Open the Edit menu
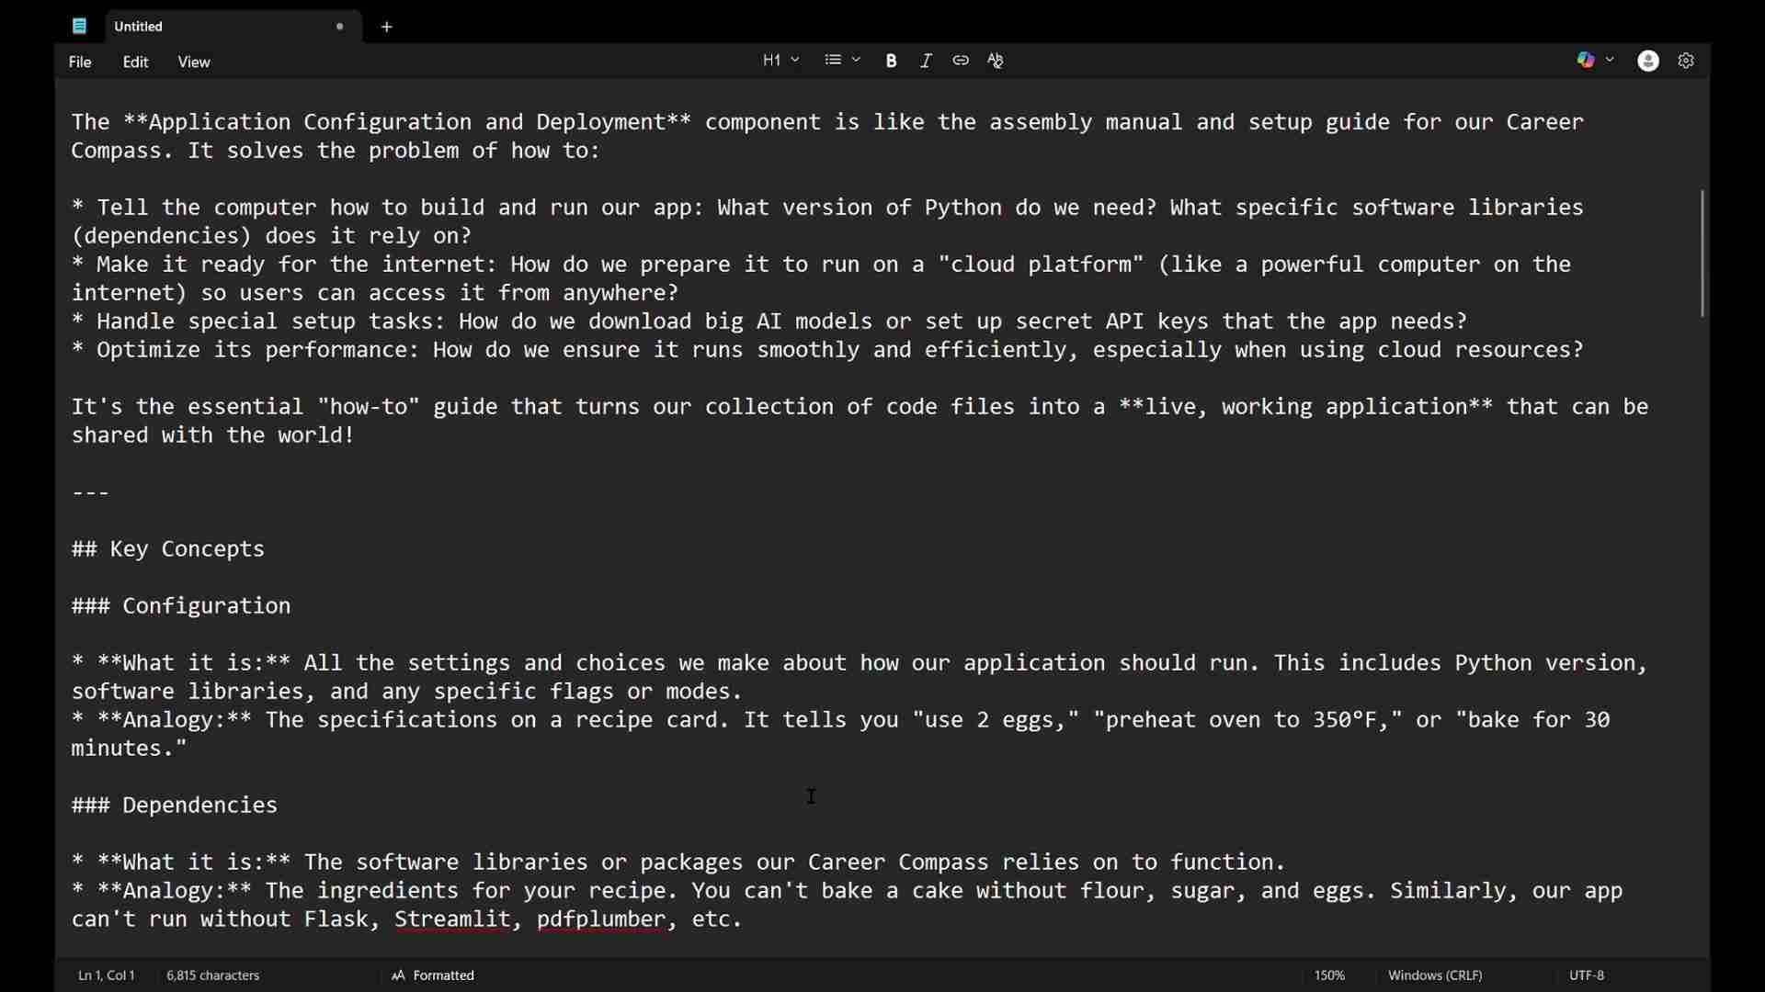The height and width of the screenshot is (992, 1765). click(136, 62)
